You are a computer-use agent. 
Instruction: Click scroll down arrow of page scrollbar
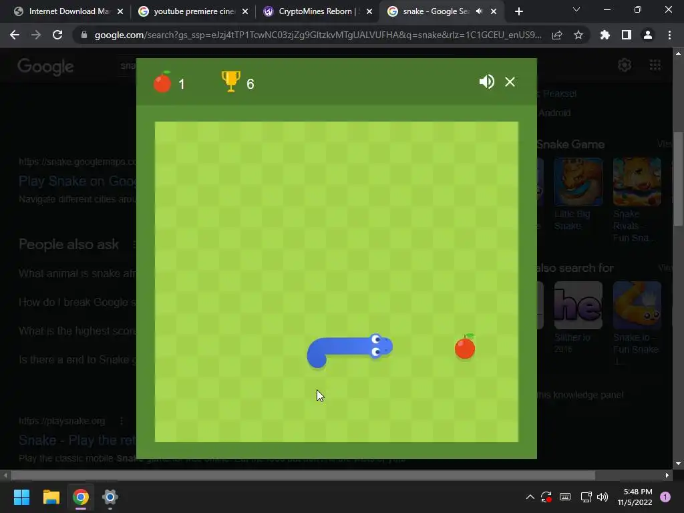[678, 464]
